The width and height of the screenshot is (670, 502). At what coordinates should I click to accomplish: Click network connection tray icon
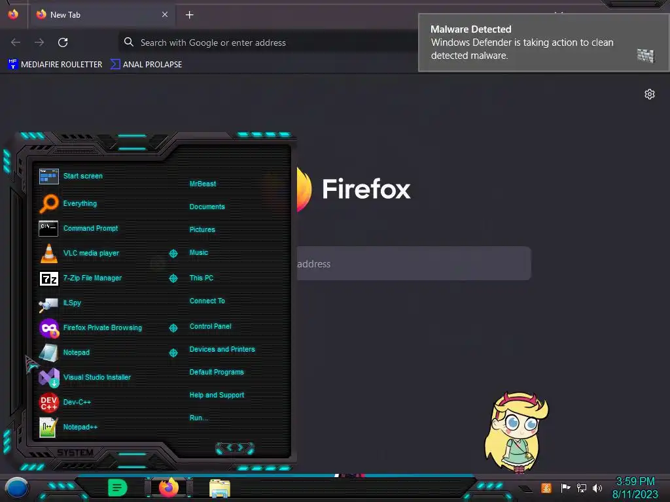tap(582, 488)
